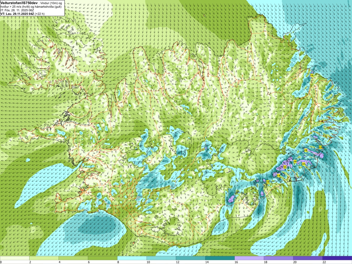Click the legend scale label "18"
Image resolution: width=352 pixels, height=264 pixels.
pyautogui.click(x=266, y=262)
